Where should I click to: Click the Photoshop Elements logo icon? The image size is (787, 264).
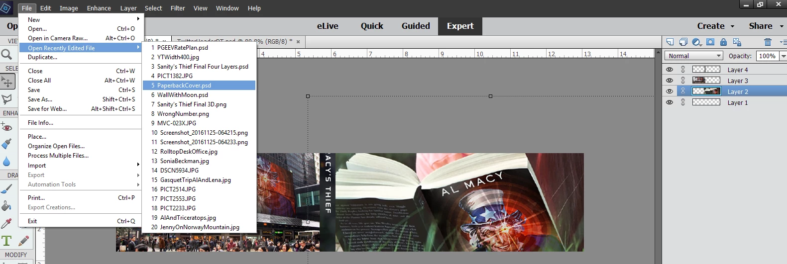6,8
